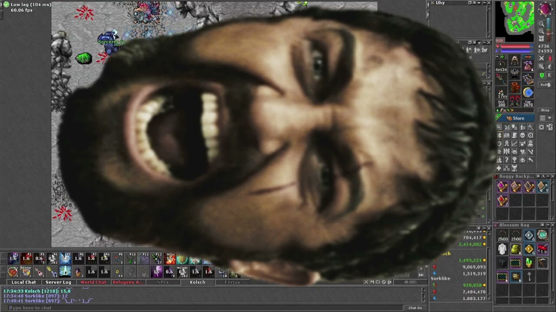
Task: Click the green crystal item in Blossom Bag
Action: pos(529,263)
